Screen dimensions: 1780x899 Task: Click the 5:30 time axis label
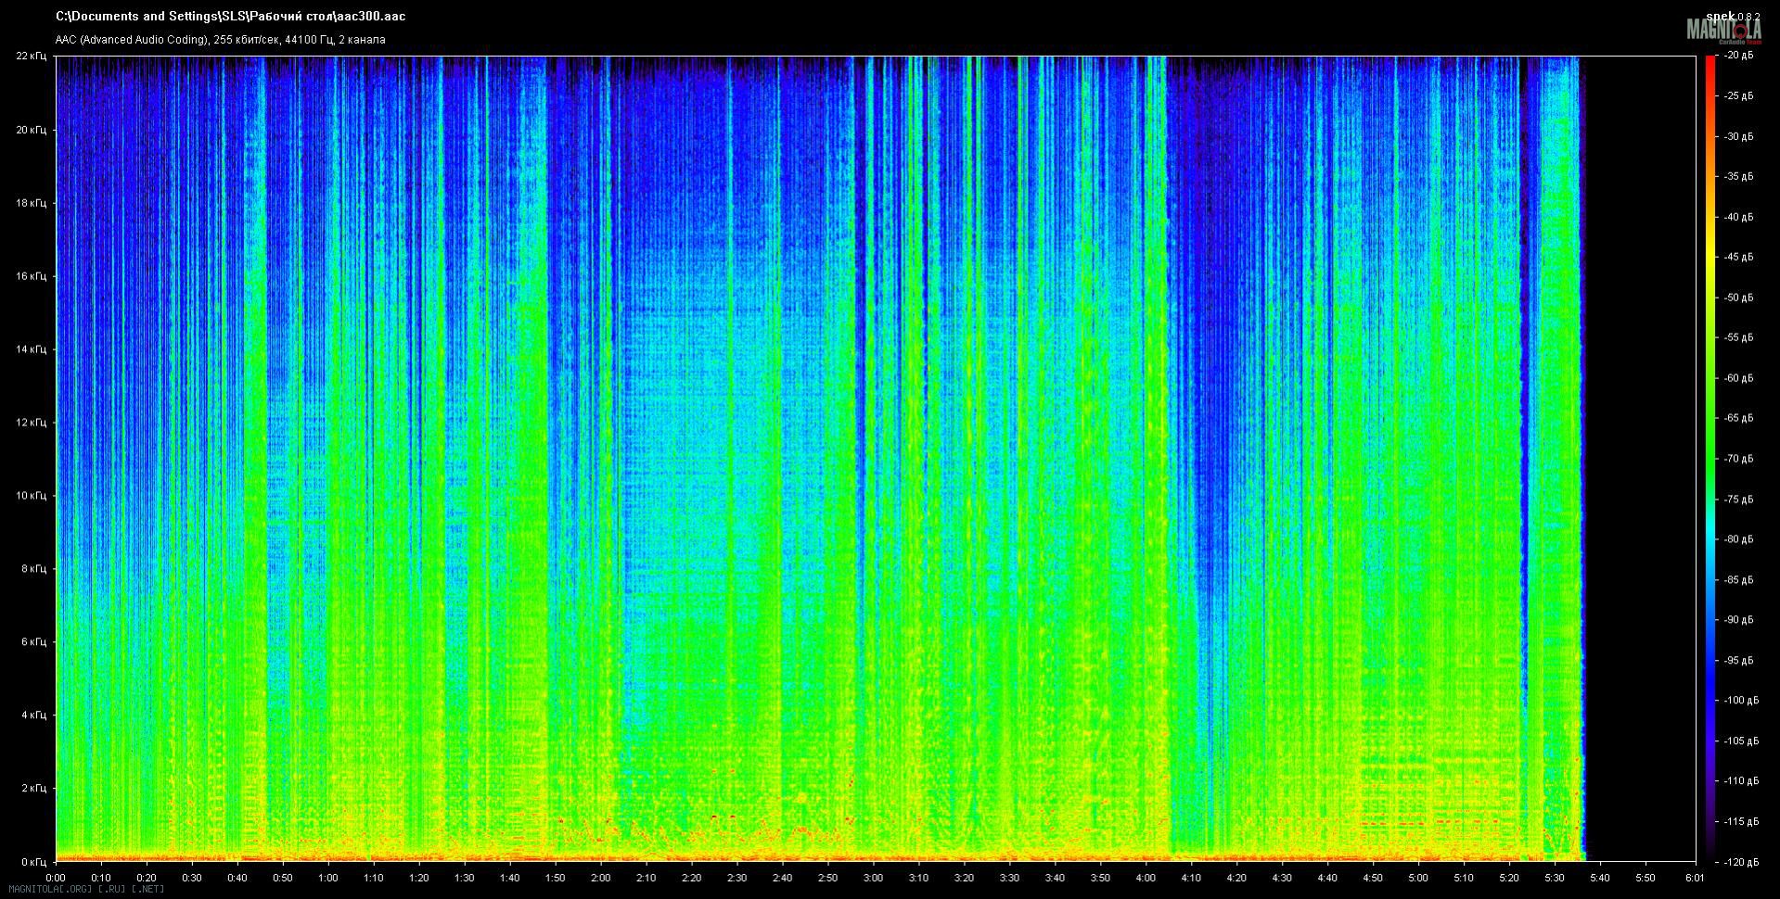(x=1555, y=878)
